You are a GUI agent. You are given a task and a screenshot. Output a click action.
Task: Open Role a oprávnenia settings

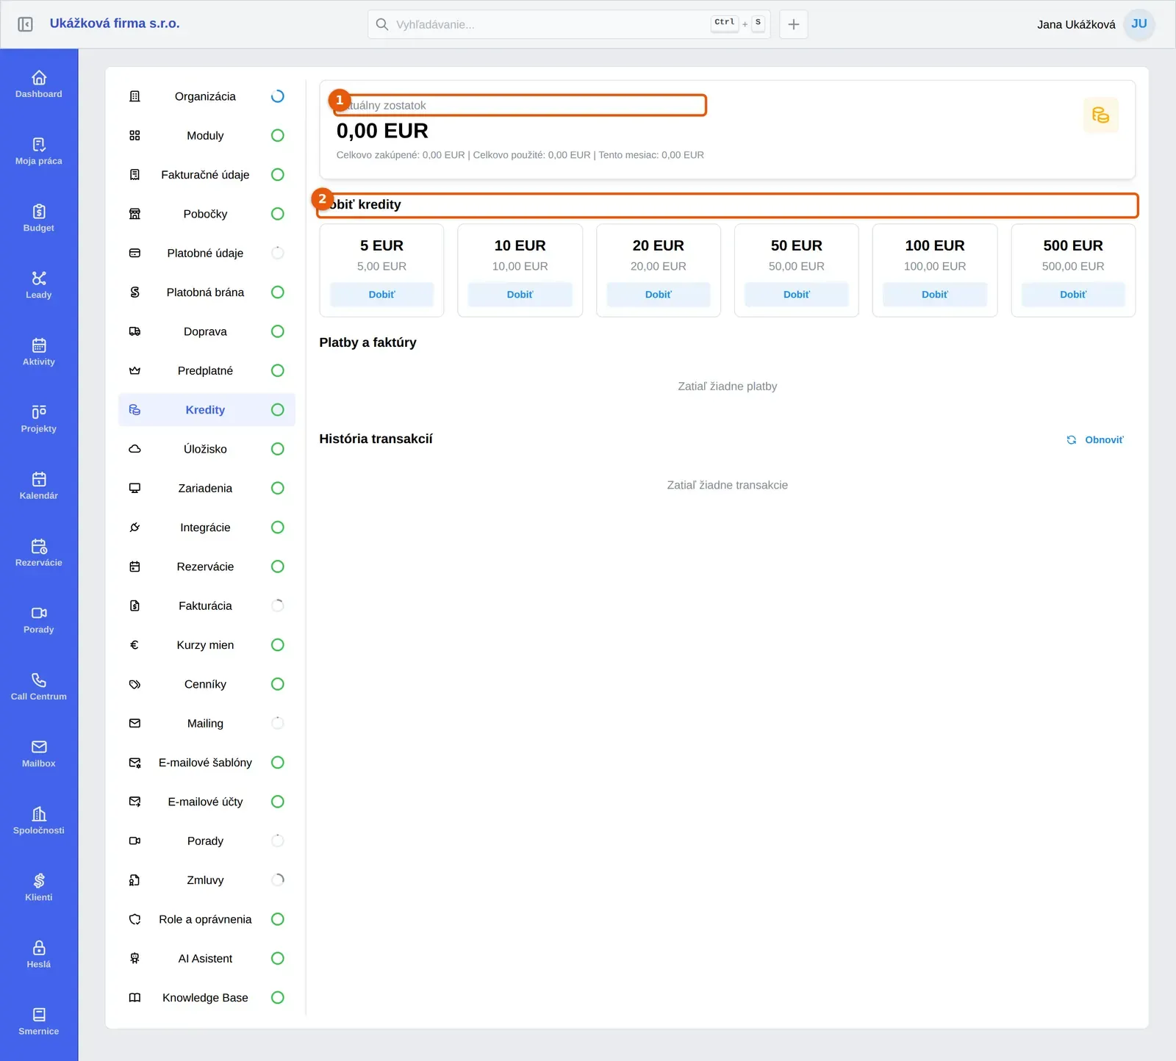(207, 919)
